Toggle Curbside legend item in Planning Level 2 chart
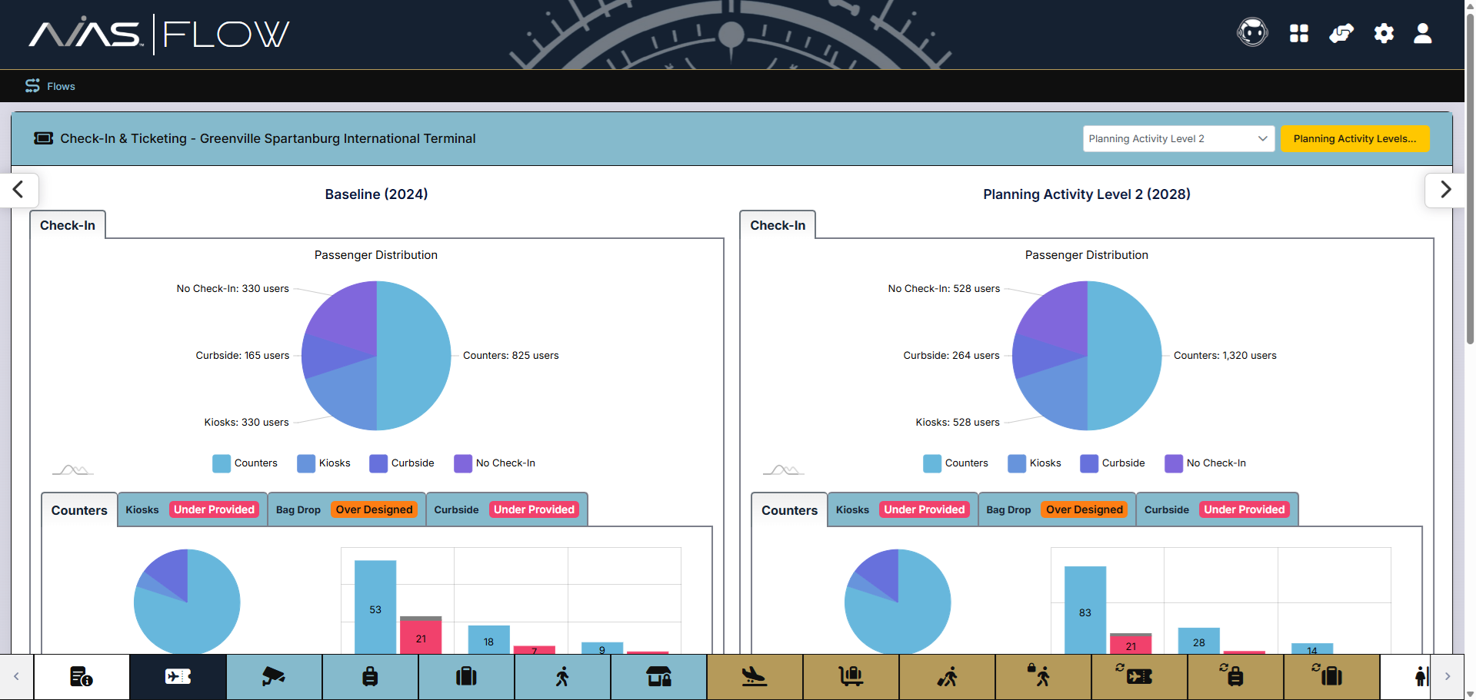1476x700 pixels. [1113, 463]
